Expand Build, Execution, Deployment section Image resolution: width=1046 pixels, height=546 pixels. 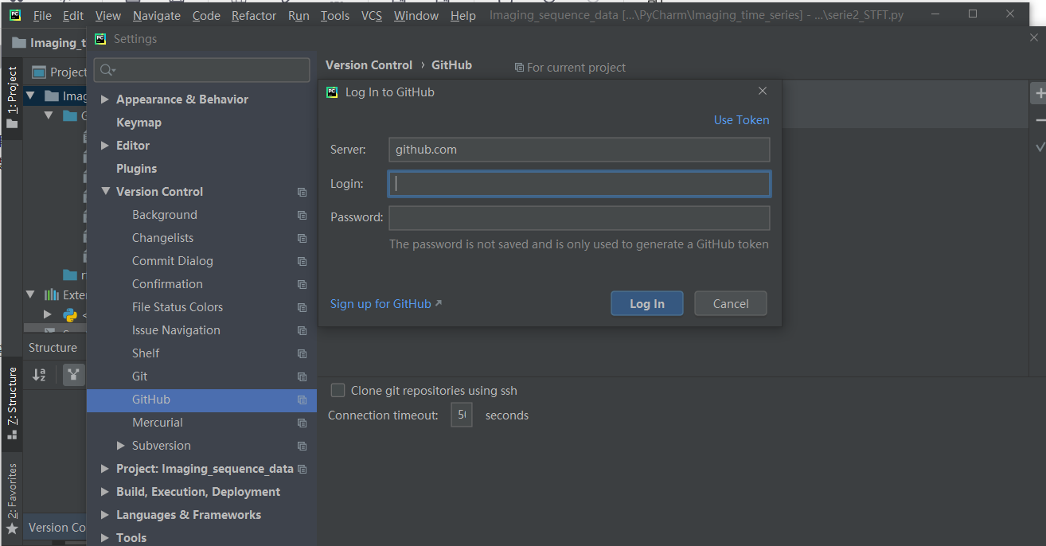click(x=105, y=492)
